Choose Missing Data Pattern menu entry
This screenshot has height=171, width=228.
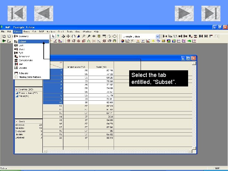(31, 77)
